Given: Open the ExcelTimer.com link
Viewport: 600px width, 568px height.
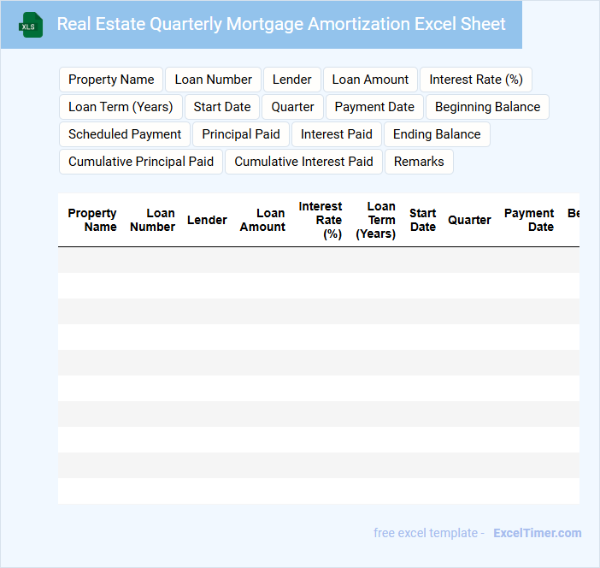Looking at the screenshot, I should coord(537,533).
